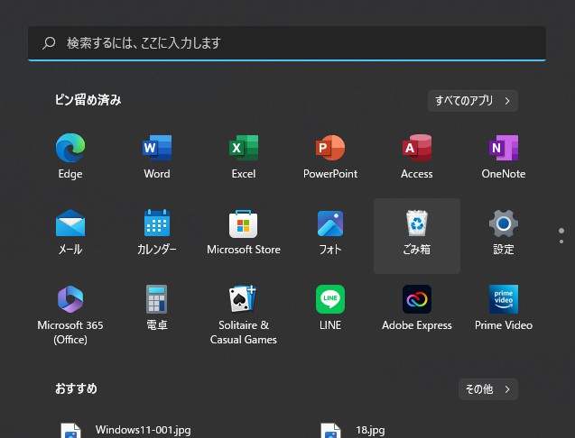
Task: Open the フォト photos app
Action: (330, 233)
